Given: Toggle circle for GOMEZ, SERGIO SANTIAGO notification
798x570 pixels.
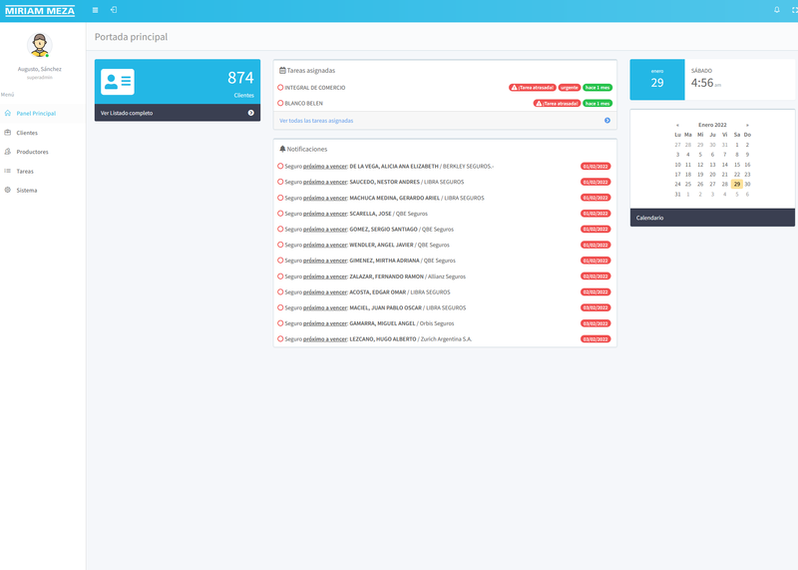Looking at the screenshot, I should [280, 230].
